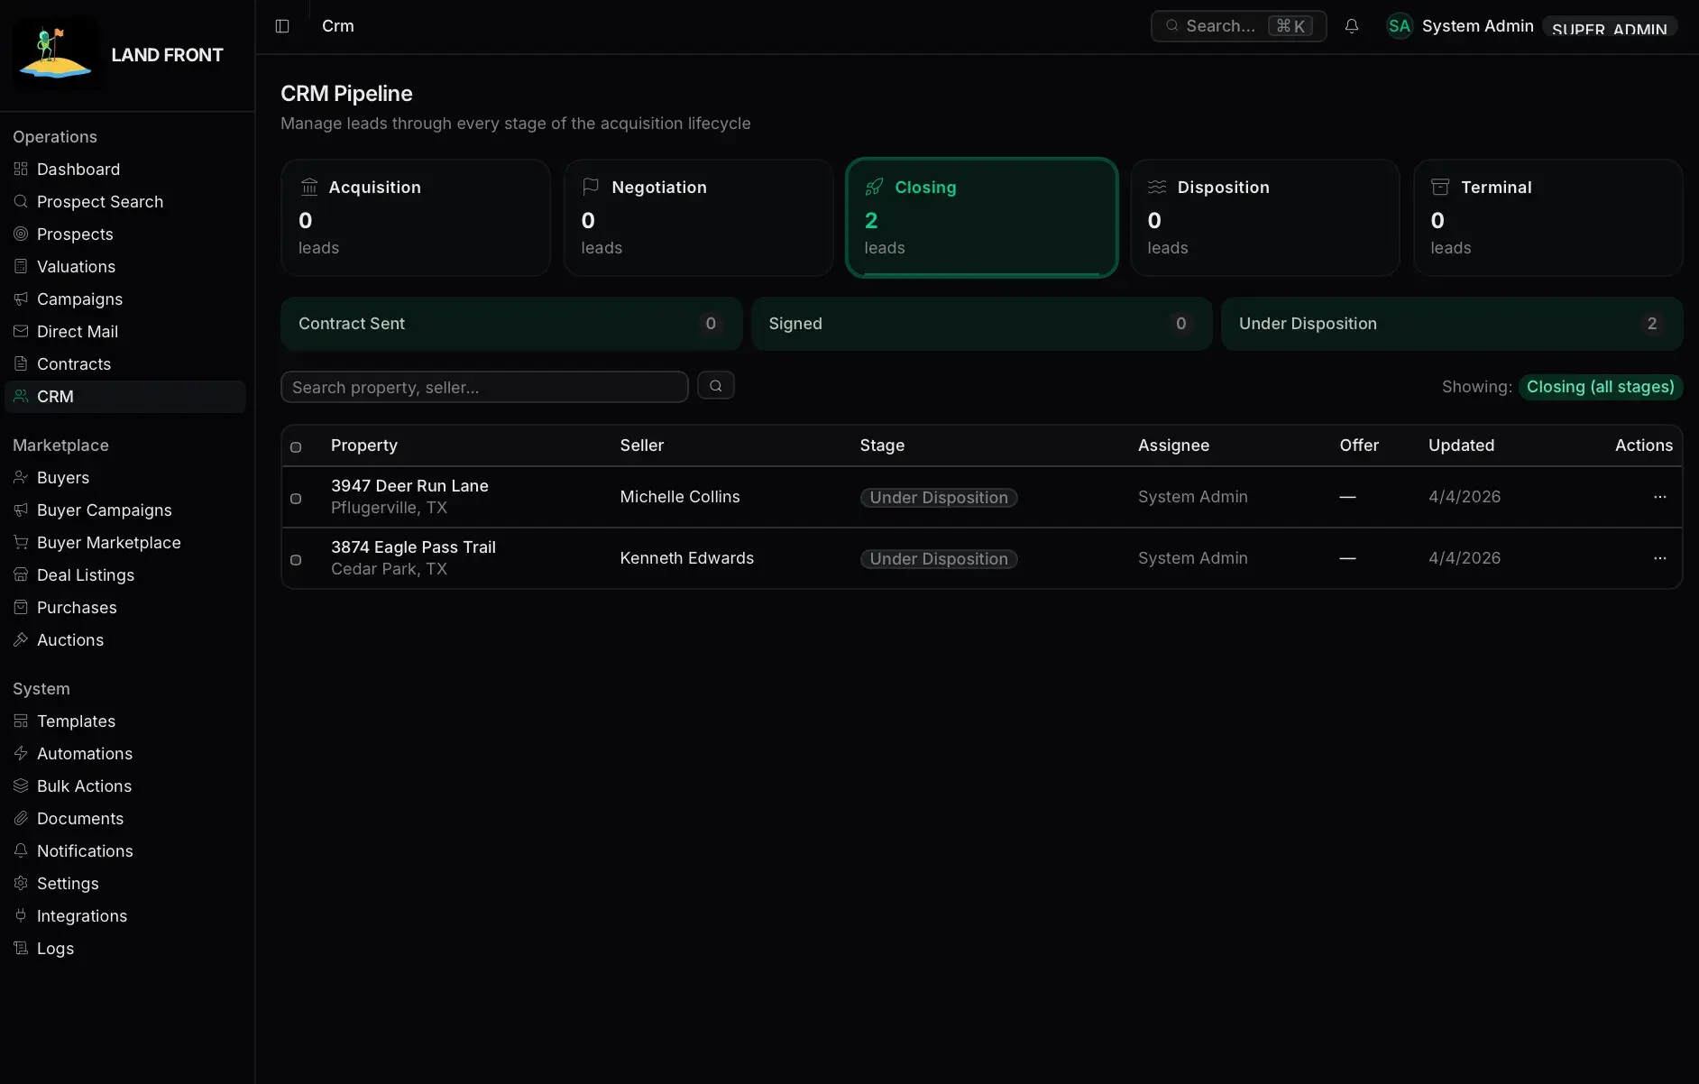The height and width of the screenshot is (1084, 1699).
Task: Click the Bulk Actions layers icon
Action: (x=21, y=785)
